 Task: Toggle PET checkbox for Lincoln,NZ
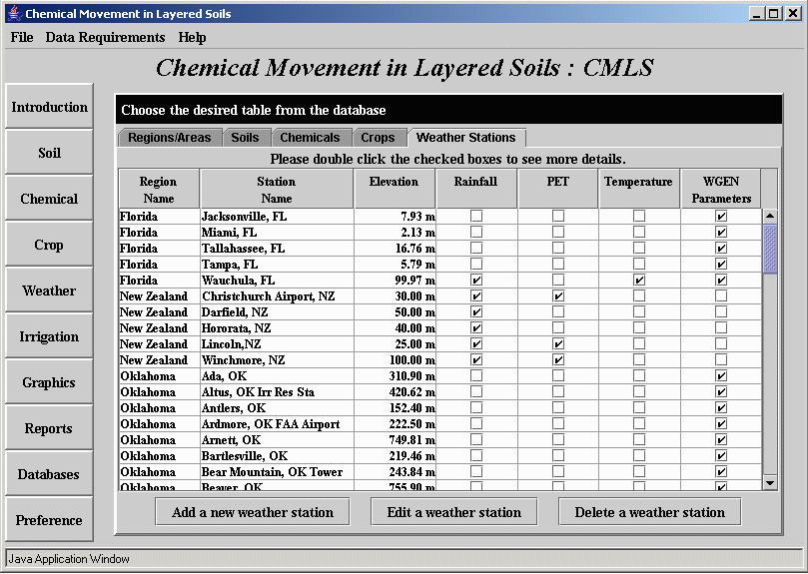(558, 343)
